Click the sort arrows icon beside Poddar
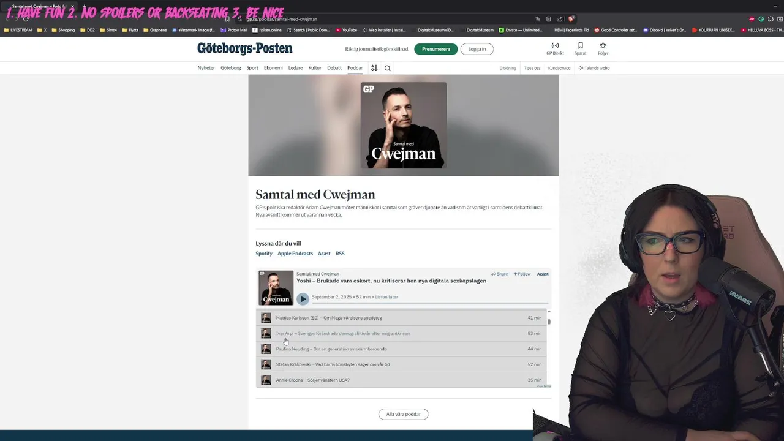784x441 pixels. click(x=374, y=68)
